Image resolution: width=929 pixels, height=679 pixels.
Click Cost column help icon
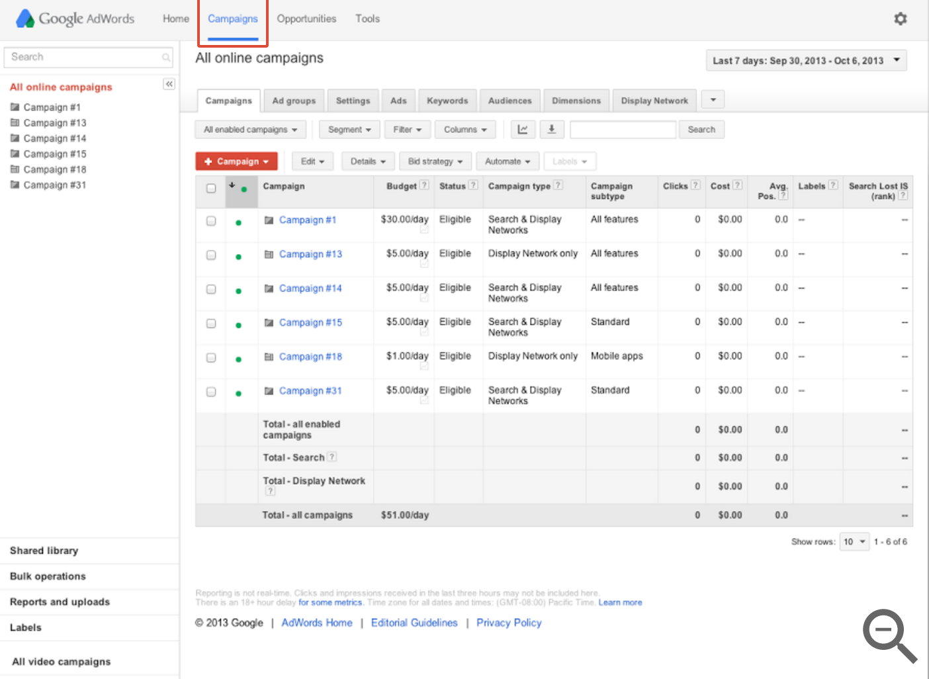tap(738, 185)
